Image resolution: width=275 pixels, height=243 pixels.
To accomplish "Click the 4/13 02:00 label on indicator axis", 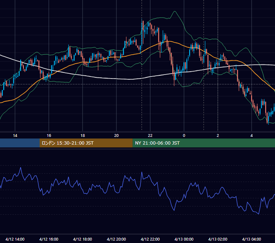I will (x=218, y=239).
